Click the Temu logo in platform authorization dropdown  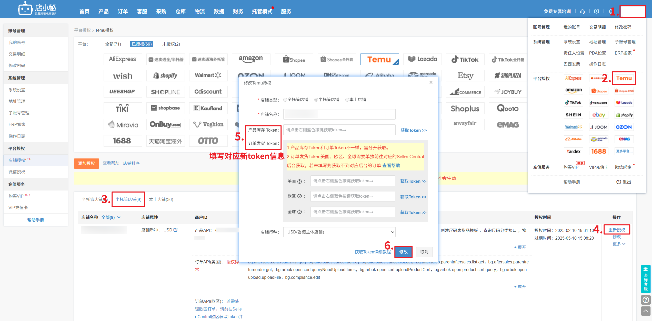coord(624,78)
